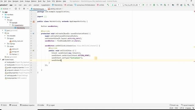Open the project panel settings gear

(24, 9)
